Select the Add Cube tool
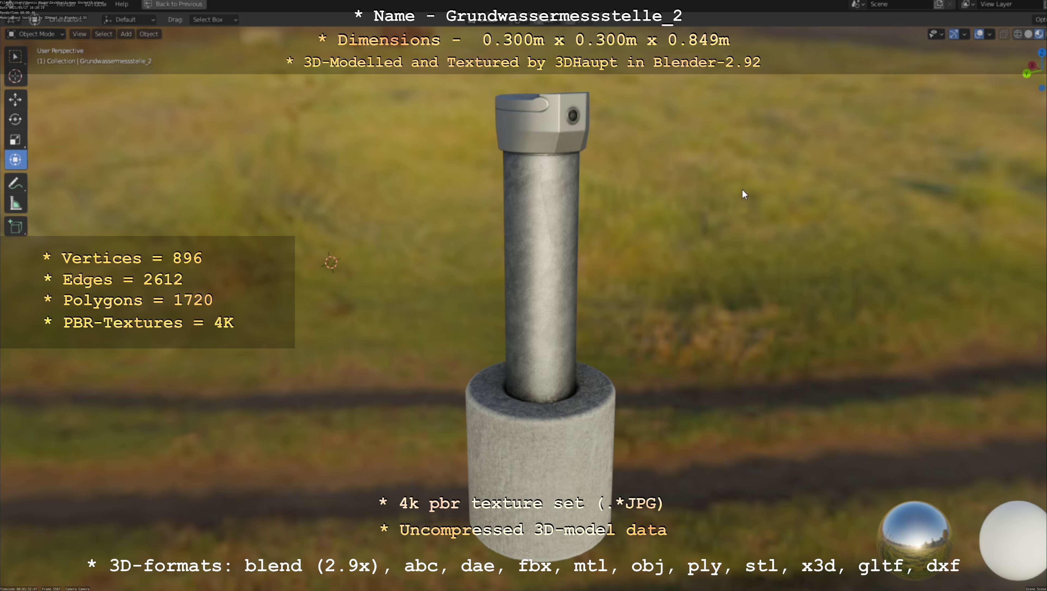Viewport: 1047px width, 591px height. [x=15, y=227]
